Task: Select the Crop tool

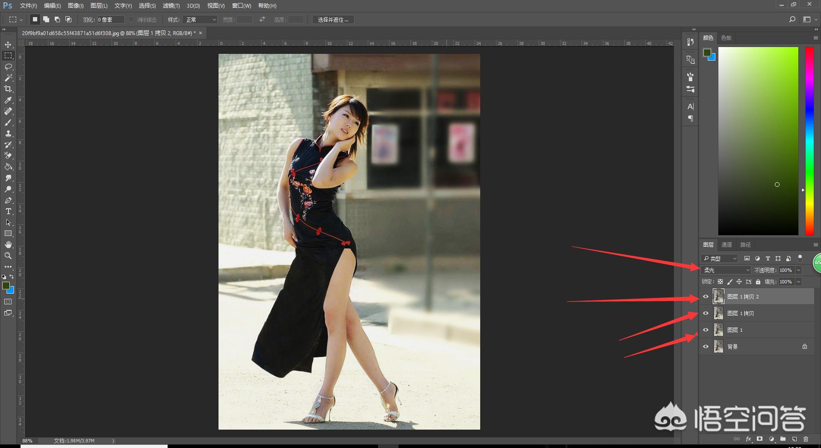Action: pyautogui.click(x=8, y=89)
